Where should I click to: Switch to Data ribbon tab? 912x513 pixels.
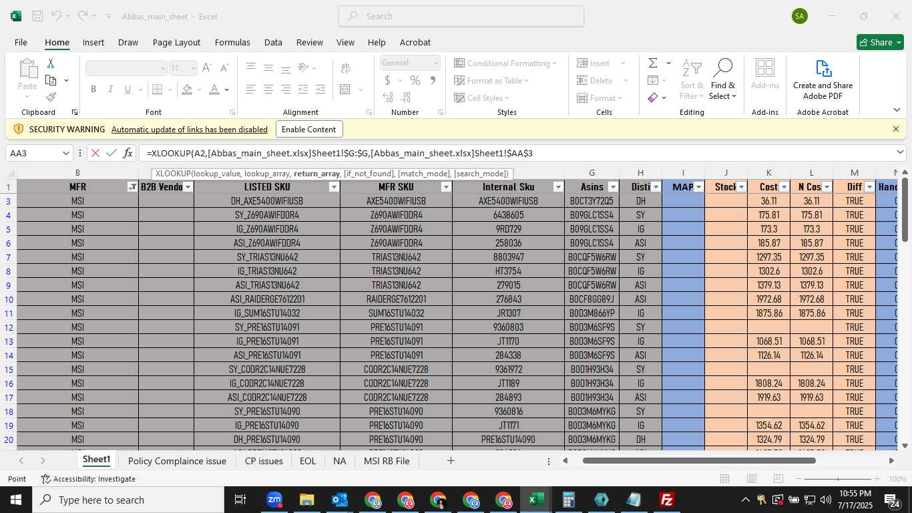(273, 42)
